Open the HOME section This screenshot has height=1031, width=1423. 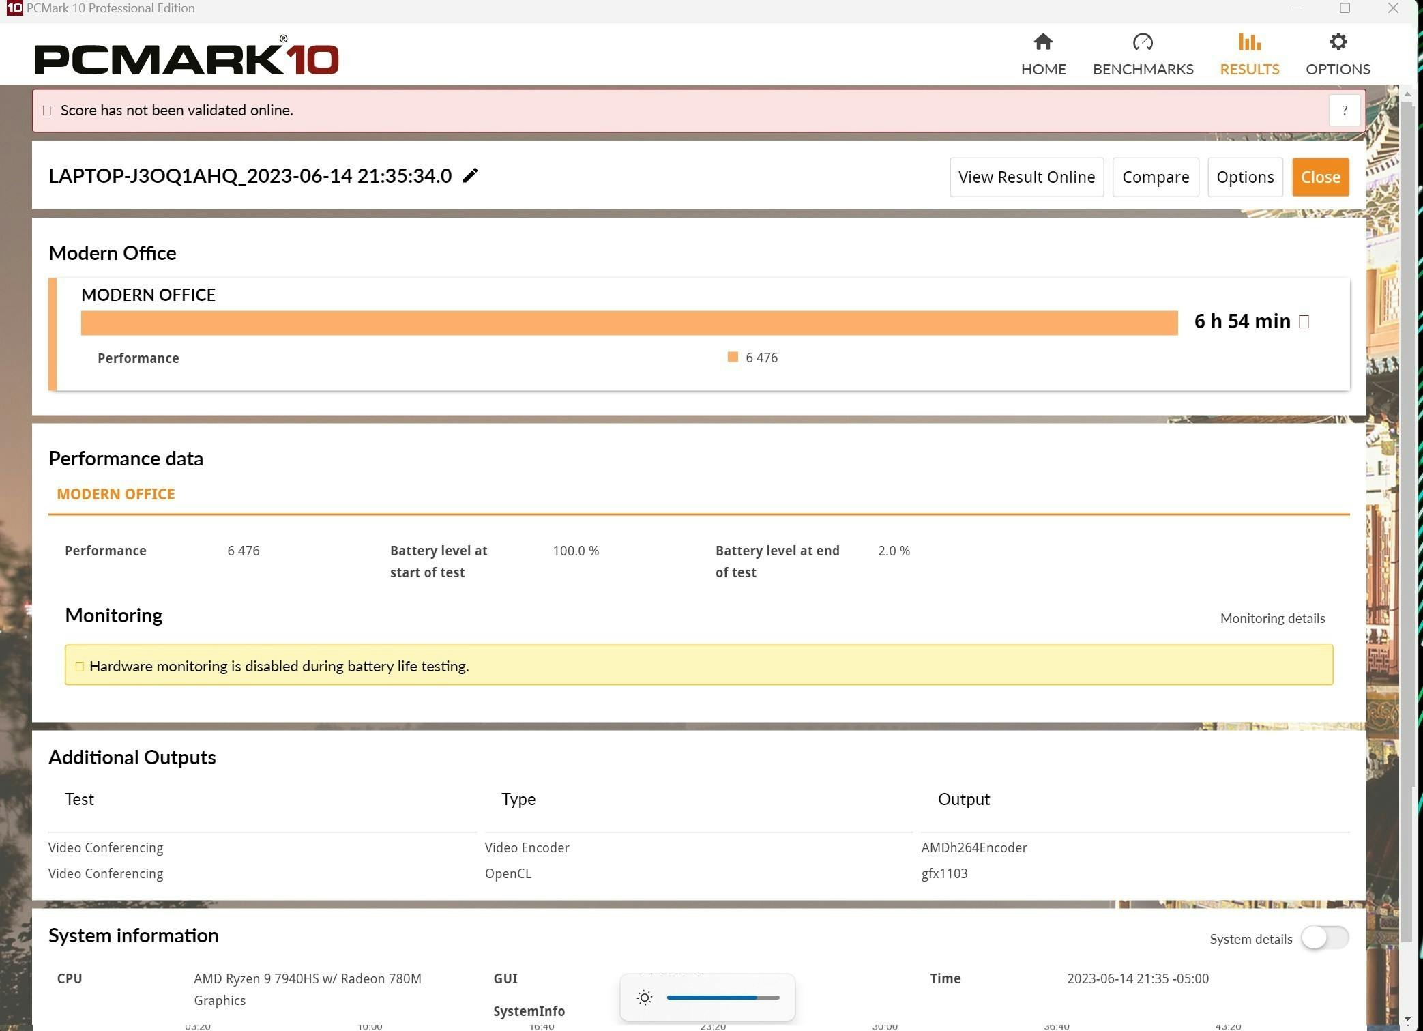(1043, 55)
